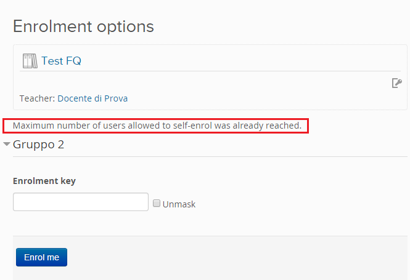
Task: Click the course books icon
Action: point(30,61)
